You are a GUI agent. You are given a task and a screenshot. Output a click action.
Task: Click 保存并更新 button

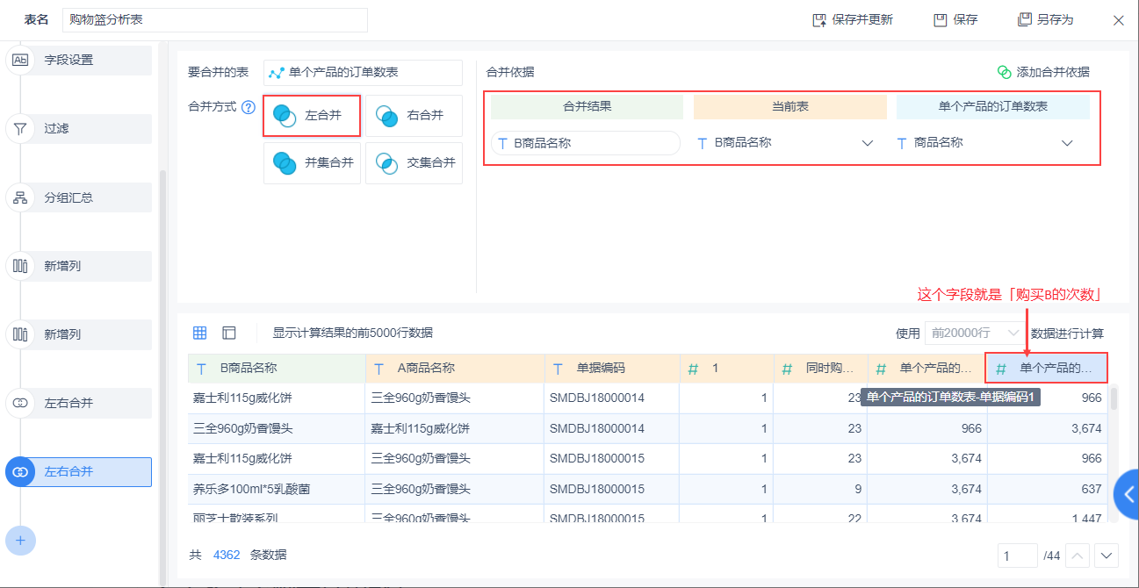pos(852,19)
